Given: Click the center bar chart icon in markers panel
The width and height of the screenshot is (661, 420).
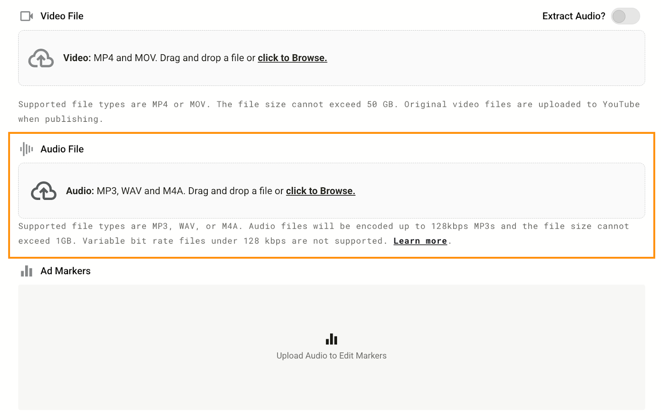Looking at the screenshot, I should pos(331,339).
